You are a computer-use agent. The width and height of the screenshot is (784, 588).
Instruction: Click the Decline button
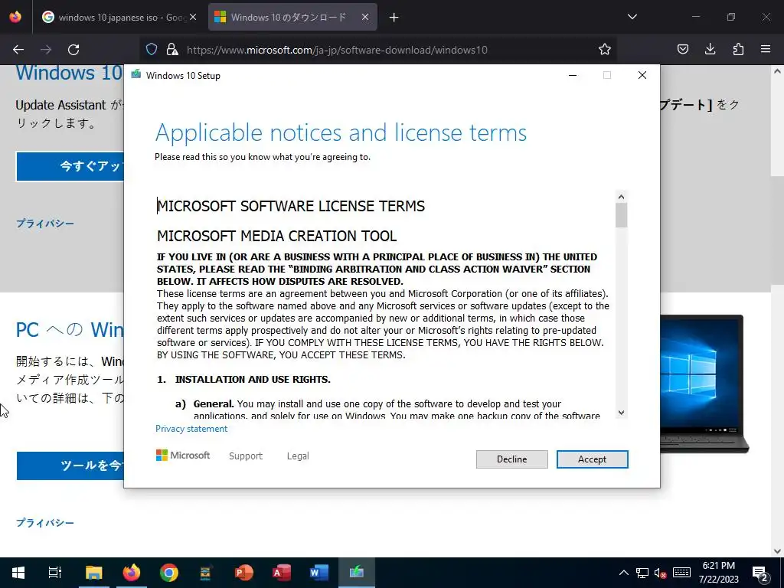(511, 459)
